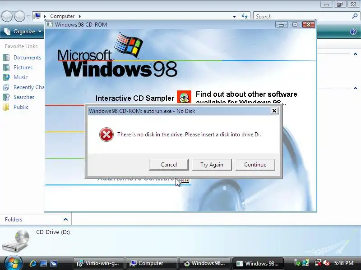The height and width of the screenshot is (270, 361).
Task: Open Documents favorite link
Action: tap(27, 58)
